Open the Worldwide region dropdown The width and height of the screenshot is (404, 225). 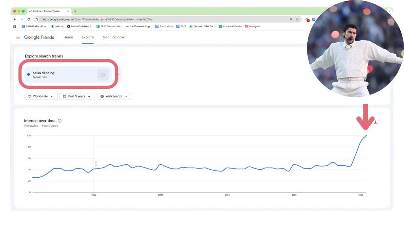coord(41,96)
